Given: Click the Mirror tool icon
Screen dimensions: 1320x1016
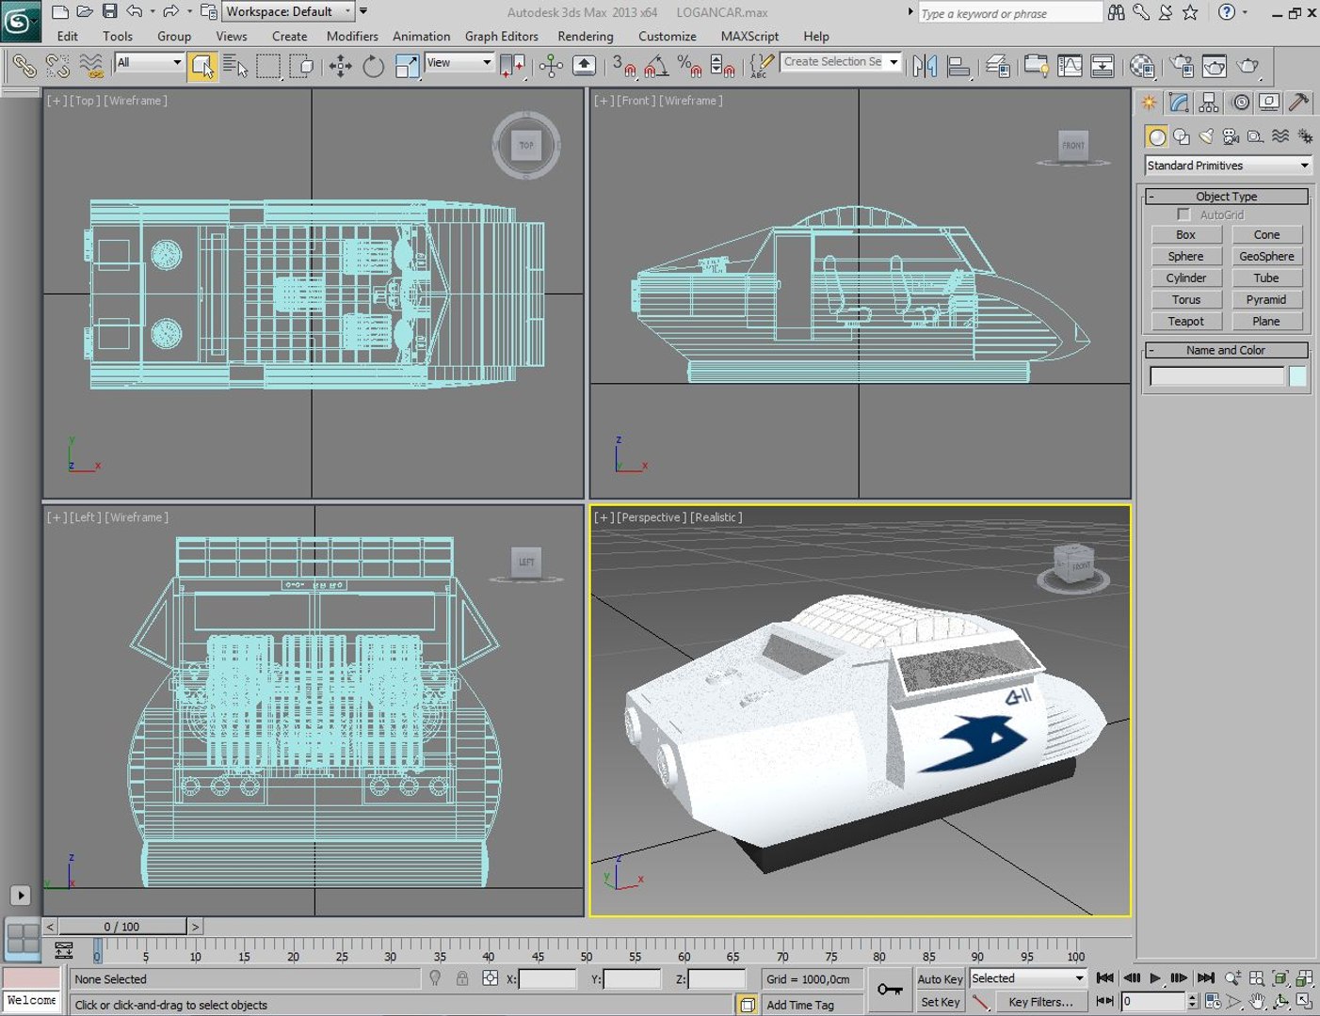Looking at the screenshot, I should (x=925, y=66).
